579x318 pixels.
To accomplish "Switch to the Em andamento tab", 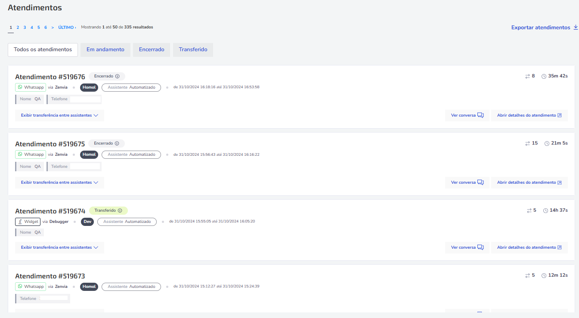I will click(x=105, y=49).
